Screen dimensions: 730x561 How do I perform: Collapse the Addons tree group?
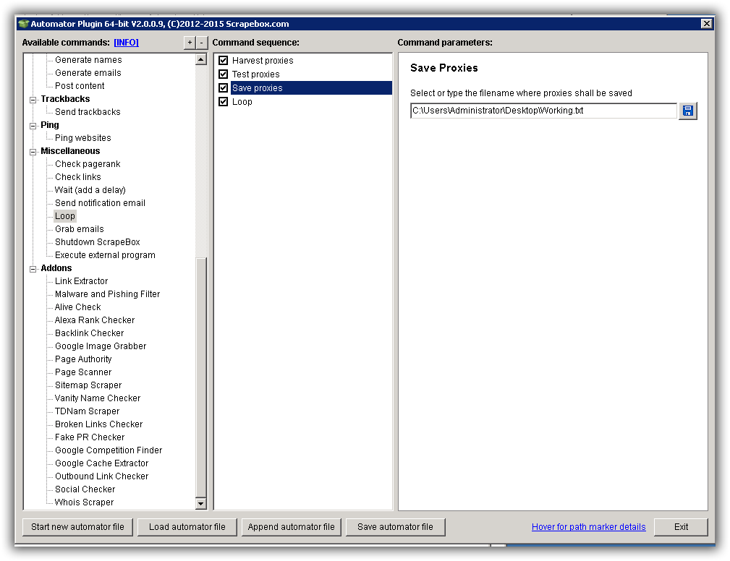click(33, 269)
